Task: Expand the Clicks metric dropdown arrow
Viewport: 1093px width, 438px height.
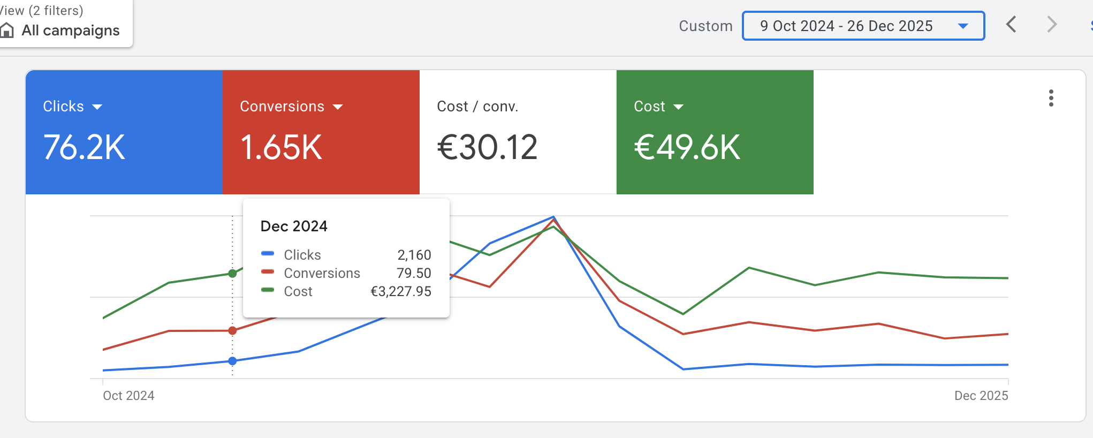Action: point(97,107)
